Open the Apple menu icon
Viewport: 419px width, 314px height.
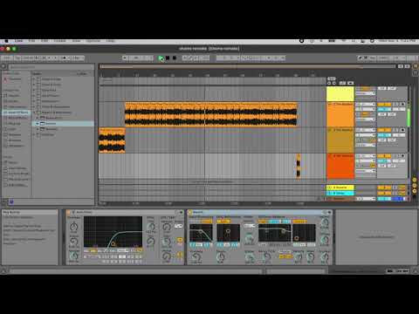(6, 41)
